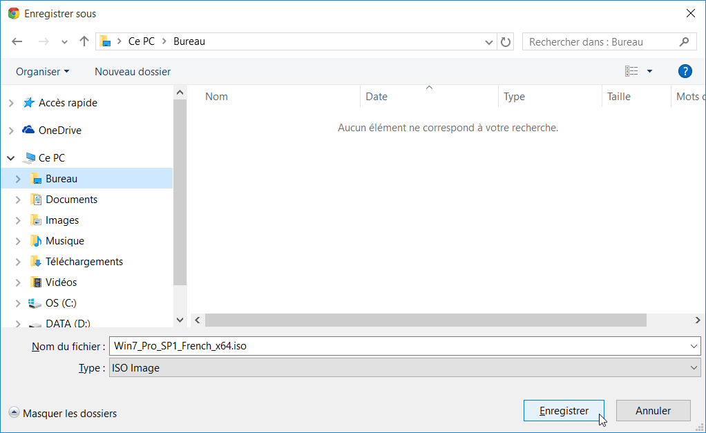Expand the Images folder node

(x=18, y=220)
